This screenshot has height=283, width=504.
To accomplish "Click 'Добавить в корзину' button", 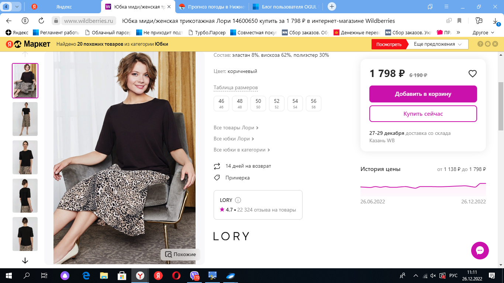I will coord(423,94).
